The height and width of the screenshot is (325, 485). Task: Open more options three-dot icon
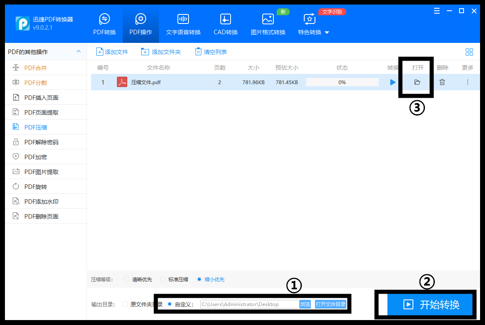tap(468, 82)
